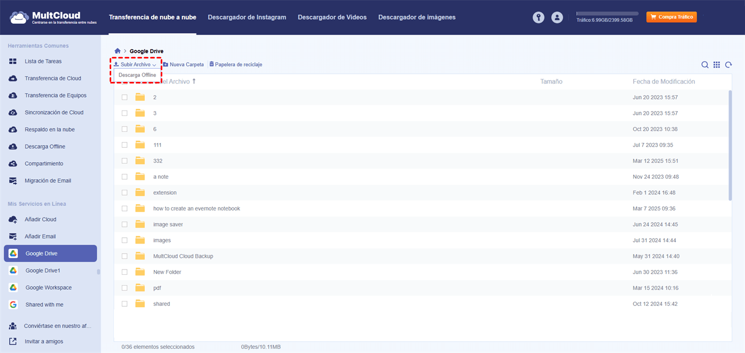745x353 pixels.
Task: Open the 'shared' folder name
Action: (x=162, y=304)
